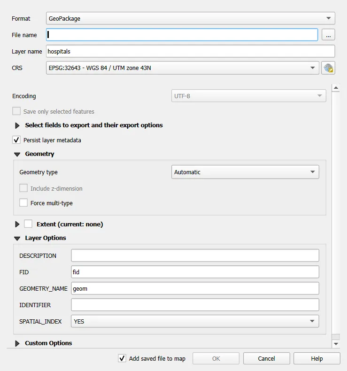Expand the Custom Options section
Viewport: 347px width, 371px height.
17,343
